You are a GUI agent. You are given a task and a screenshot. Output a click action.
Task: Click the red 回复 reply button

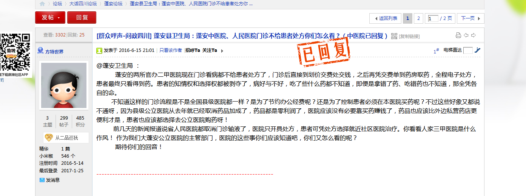tap(82, 17)
